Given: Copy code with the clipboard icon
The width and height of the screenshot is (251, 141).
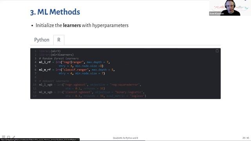Looking at the screenshot, I should (x=217, y=51).
